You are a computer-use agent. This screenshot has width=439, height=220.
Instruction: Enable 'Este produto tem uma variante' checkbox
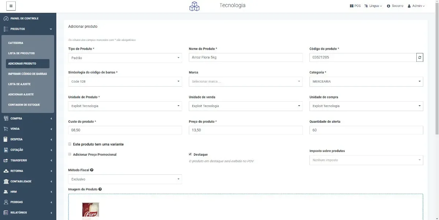70,144
